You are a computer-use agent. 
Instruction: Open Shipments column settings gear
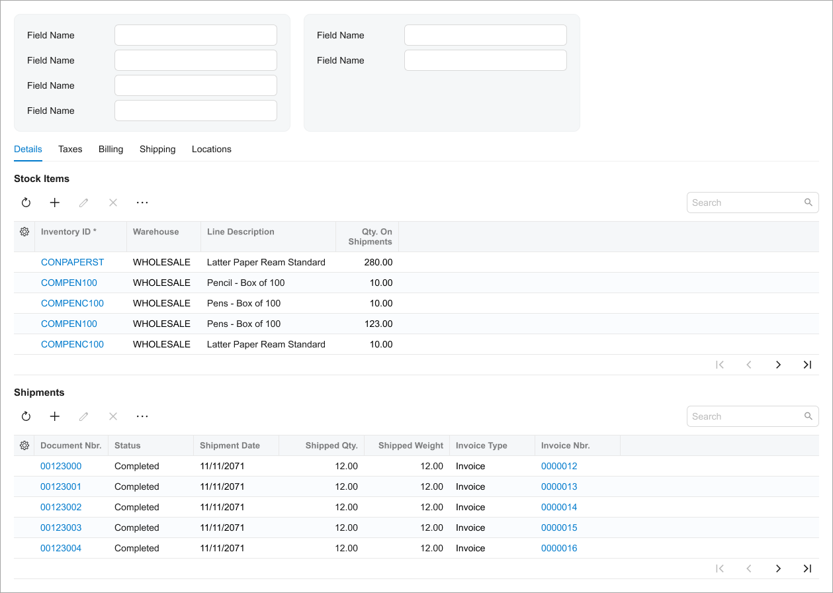(24, 445)
